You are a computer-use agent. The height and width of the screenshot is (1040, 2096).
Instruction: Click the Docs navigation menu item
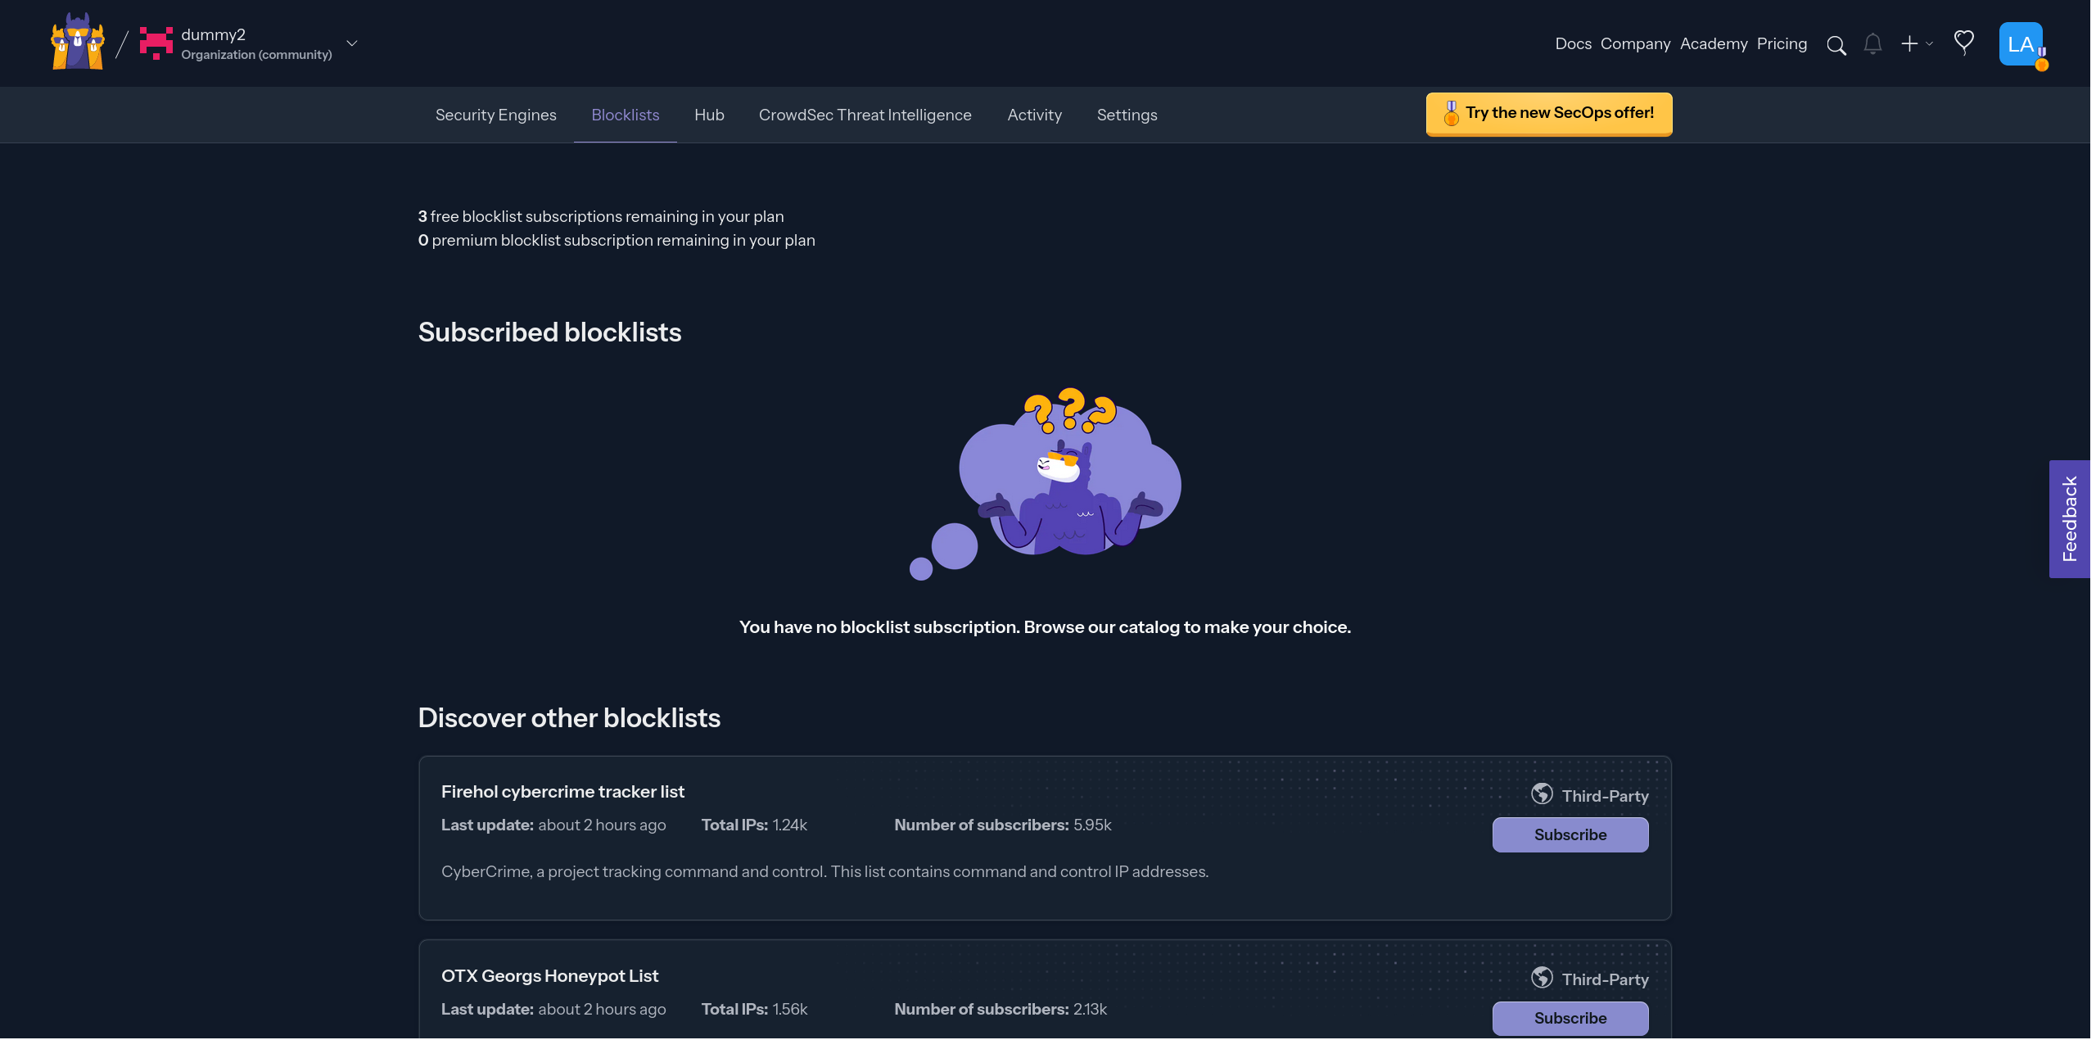pyautogui.click(x=1574, y=43)
